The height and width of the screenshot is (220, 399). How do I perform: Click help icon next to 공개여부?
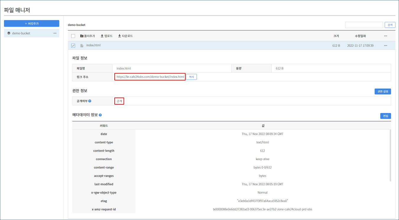tap(90, 101)
